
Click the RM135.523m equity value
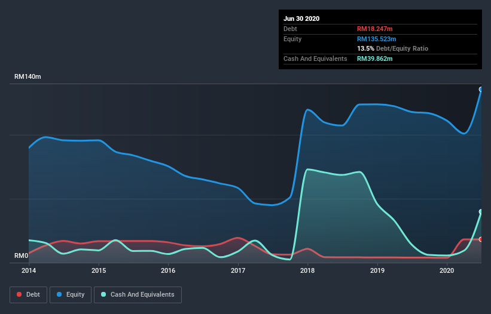coord(377,39)
